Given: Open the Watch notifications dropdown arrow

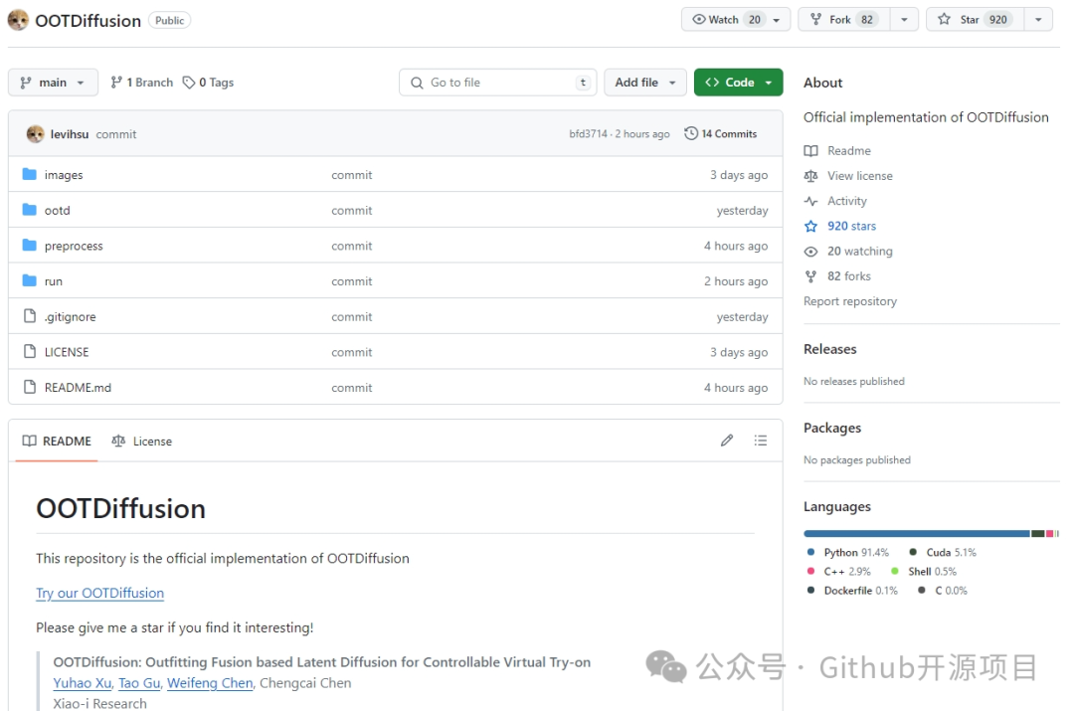Looking at the screenshot, I should (778, 20).
